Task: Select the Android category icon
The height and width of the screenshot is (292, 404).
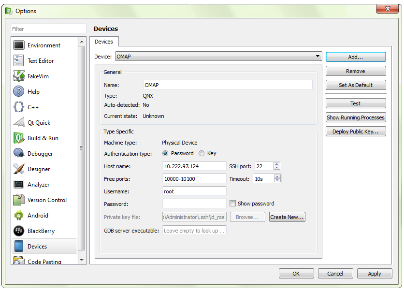Action: 19,216
